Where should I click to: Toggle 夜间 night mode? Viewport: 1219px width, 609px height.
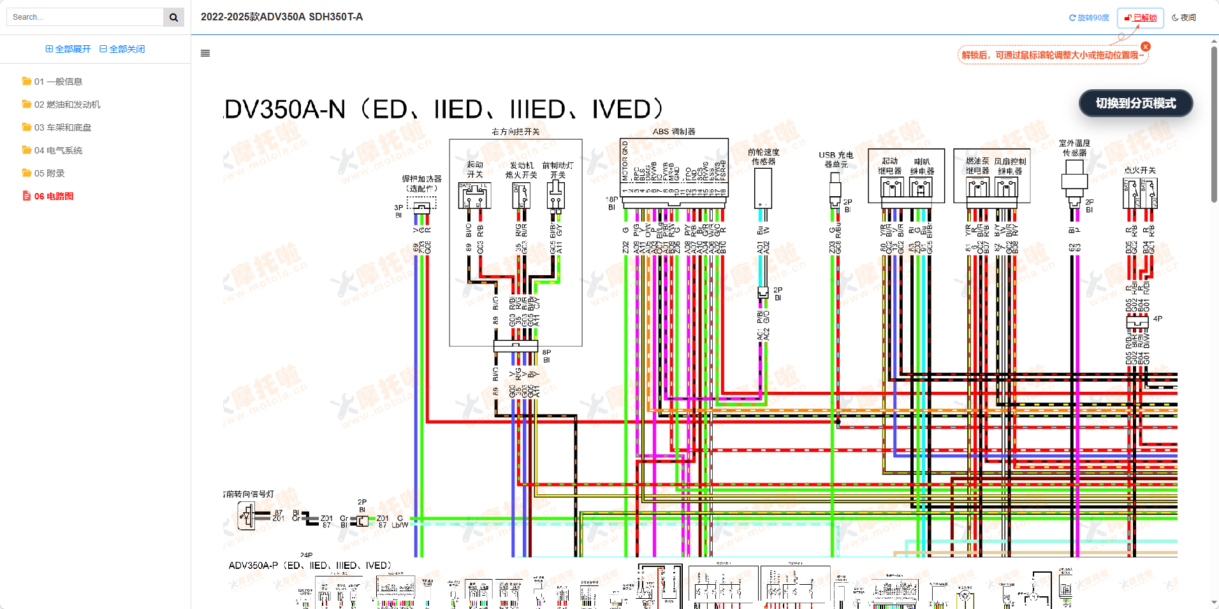pyautogui.click(x=1184, y=18)
